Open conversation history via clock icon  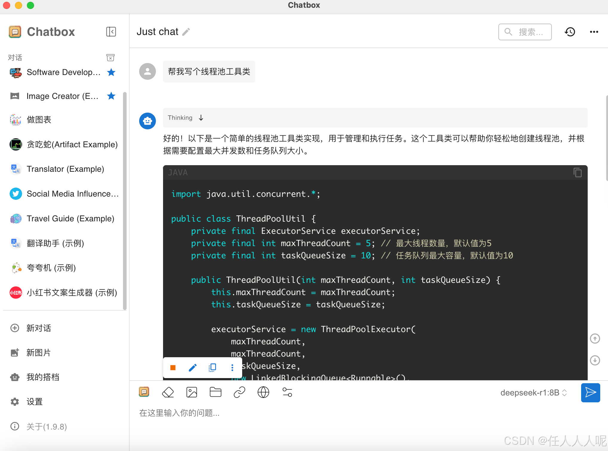point(569,32)
